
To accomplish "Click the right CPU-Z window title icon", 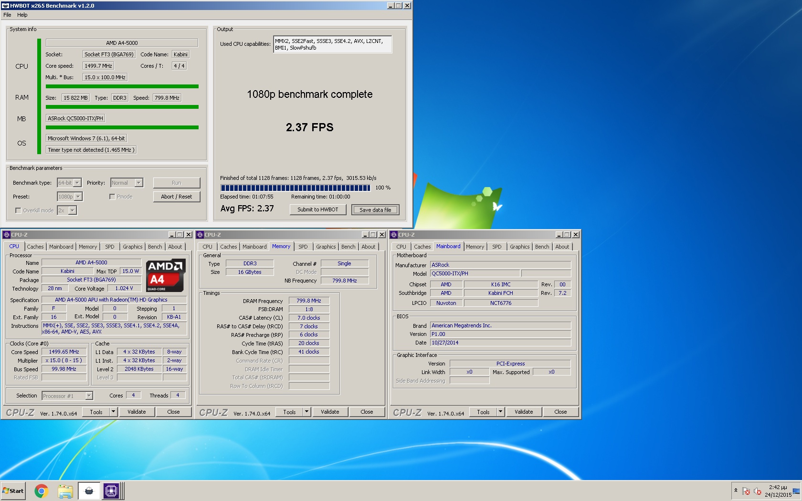I will [394, 235].
